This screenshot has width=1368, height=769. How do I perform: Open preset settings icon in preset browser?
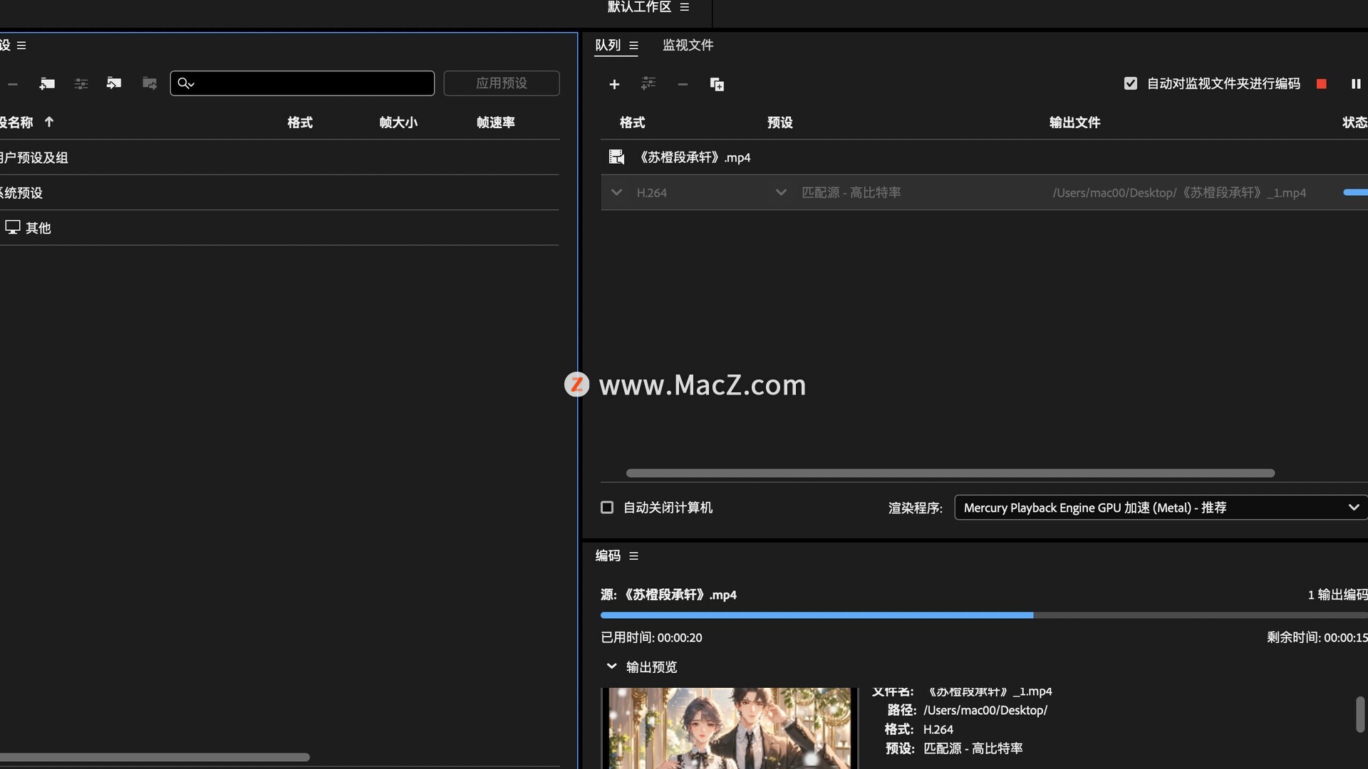coord(81,84)
